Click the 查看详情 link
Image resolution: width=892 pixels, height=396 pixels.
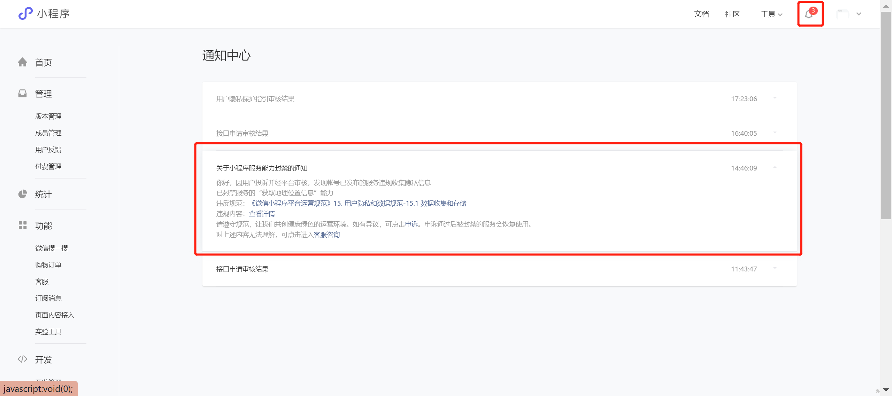point(262,214)
